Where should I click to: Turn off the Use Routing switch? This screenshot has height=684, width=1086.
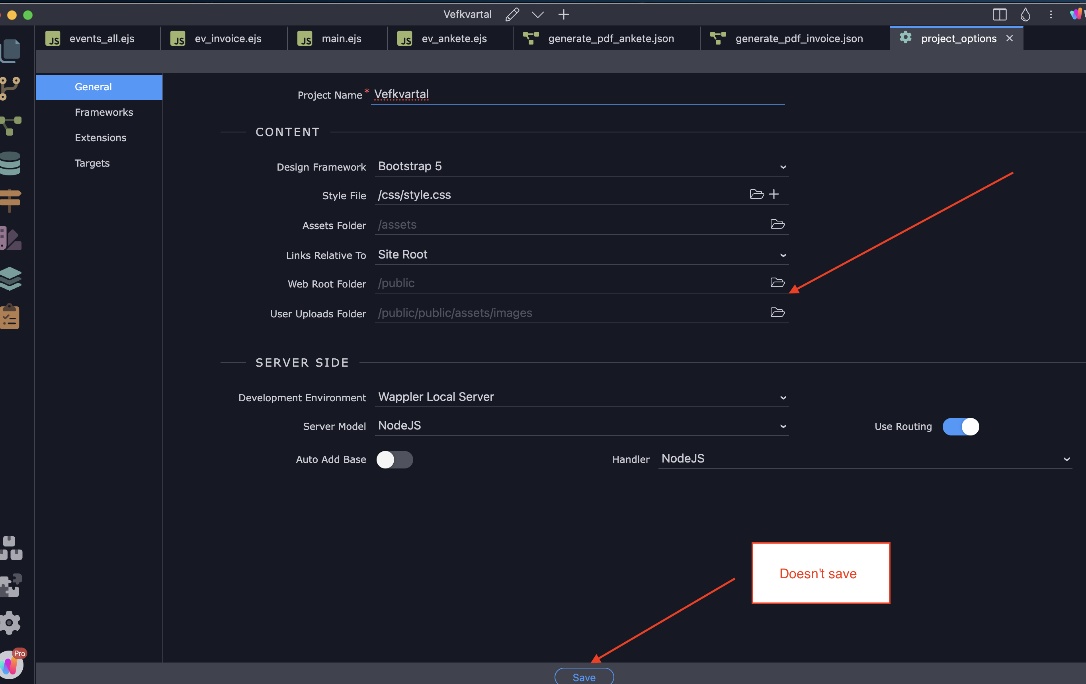961,426
